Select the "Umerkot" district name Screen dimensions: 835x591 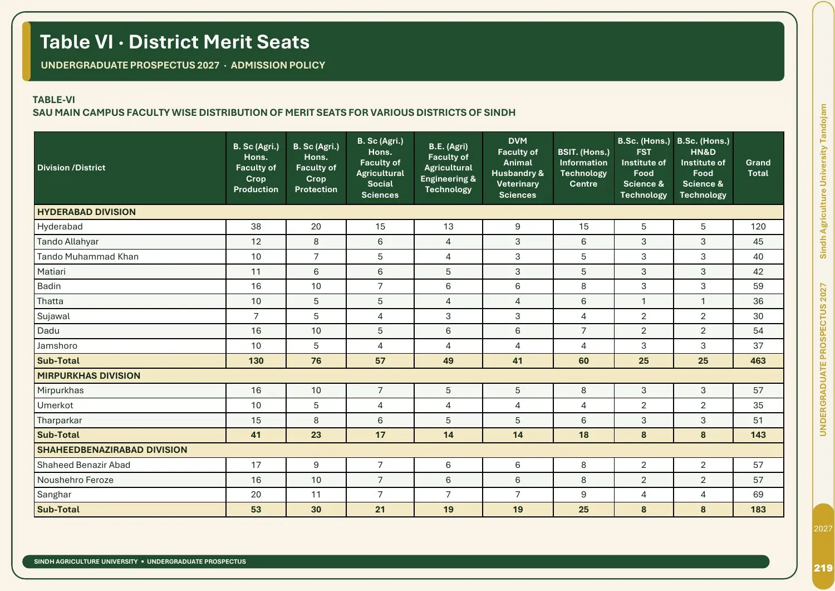coord(55,406)
